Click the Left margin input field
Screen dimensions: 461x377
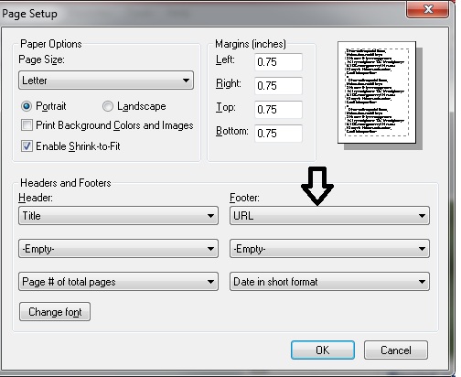click(278, 62)
